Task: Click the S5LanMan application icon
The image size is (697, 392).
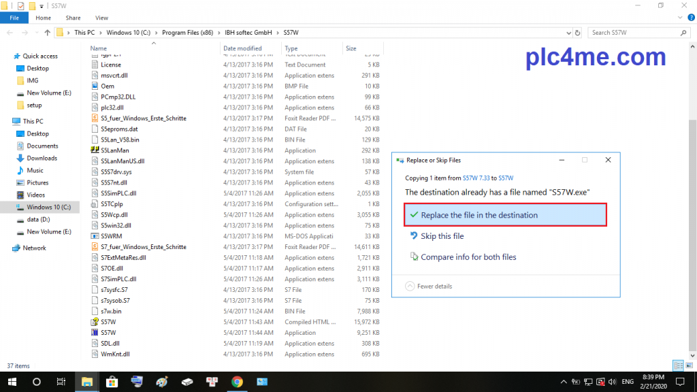Action: (95, 150)
